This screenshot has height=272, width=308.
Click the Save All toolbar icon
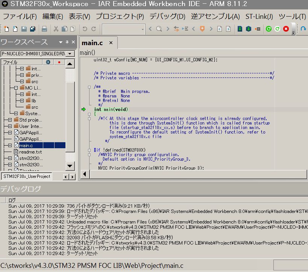coord(33,29)
